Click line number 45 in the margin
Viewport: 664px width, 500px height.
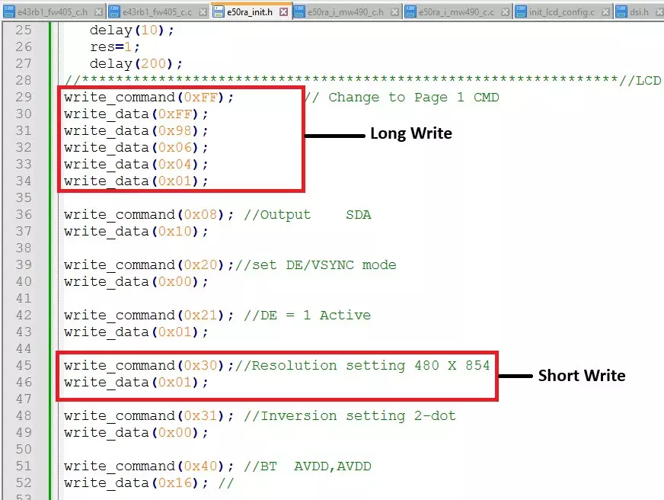point(23,366)
